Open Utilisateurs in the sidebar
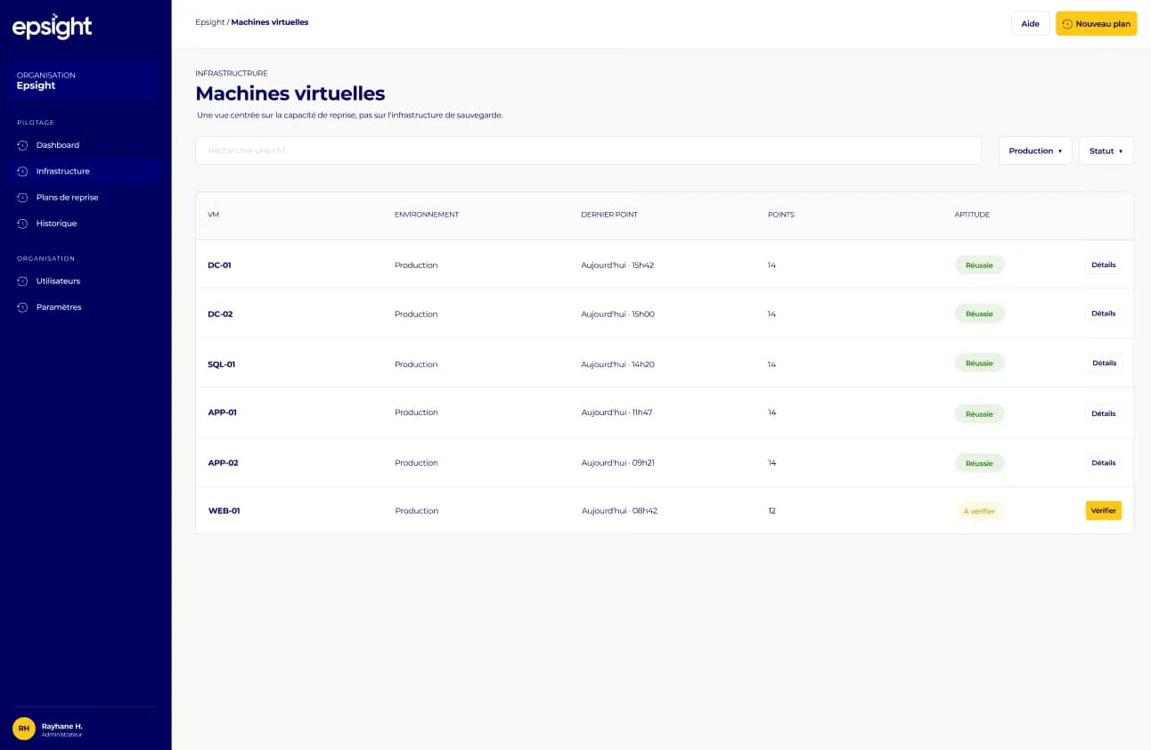The width and height of the screenshot is (1151, 750). (x=86, y=281)
